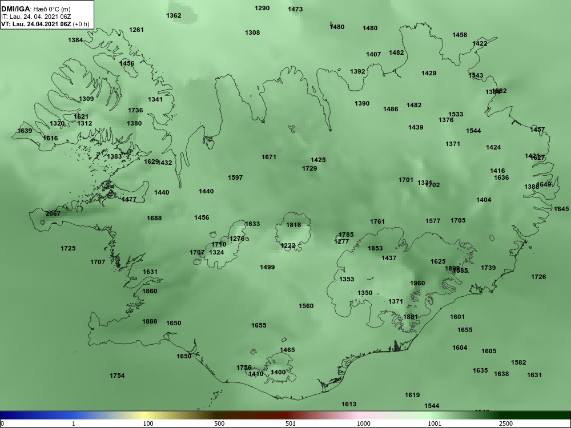Viewport: 571px width, 428px height.
Task: Click the map value 1736
Action: click(x=135, y=110)
